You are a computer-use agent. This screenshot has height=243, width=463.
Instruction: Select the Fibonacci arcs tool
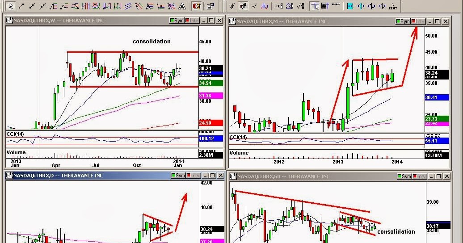pyautogui.click(x=96, y=6)
